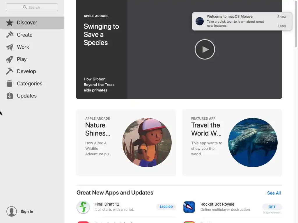Click the user account avatar icon
Screen dimensions: 298x223
(12, 211)
